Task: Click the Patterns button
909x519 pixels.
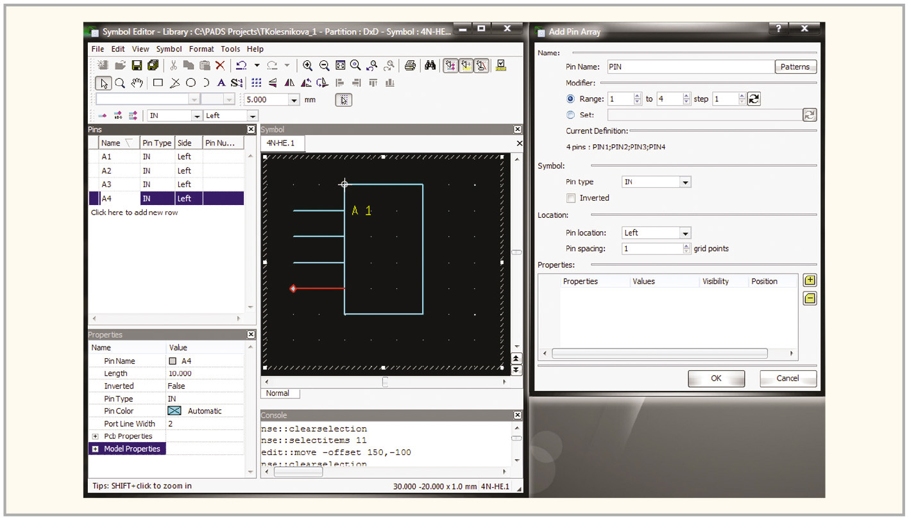Action: 795,67
